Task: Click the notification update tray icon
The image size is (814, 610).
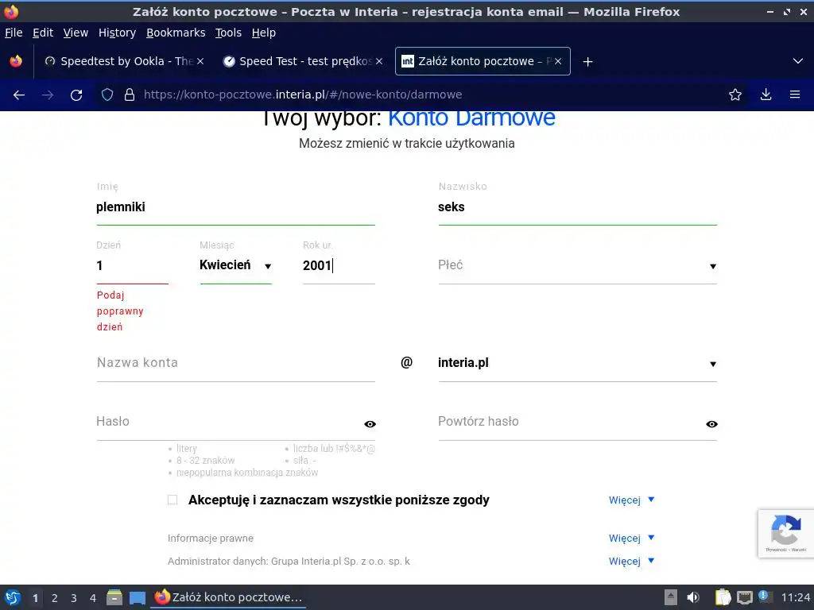Action: tap(764, 596)
